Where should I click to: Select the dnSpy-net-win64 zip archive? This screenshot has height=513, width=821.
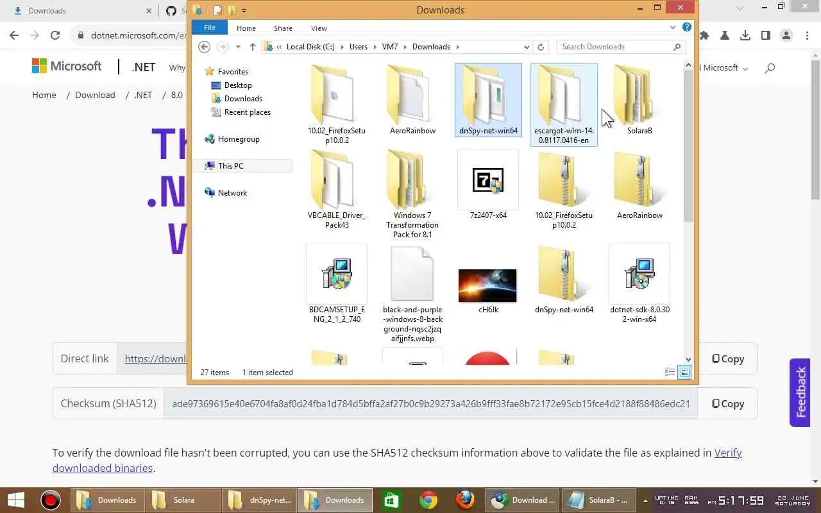click(x=564, y=279)
